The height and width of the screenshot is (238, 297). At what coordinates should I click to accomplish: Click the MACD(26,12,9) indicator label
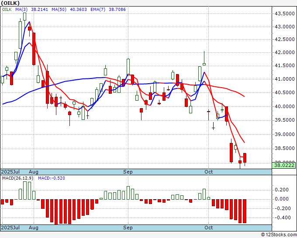[x=17, y=178]
